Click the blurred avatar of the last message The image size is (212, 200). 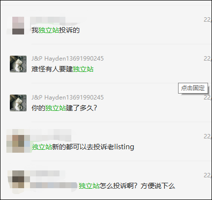click(x=18, y=179)
